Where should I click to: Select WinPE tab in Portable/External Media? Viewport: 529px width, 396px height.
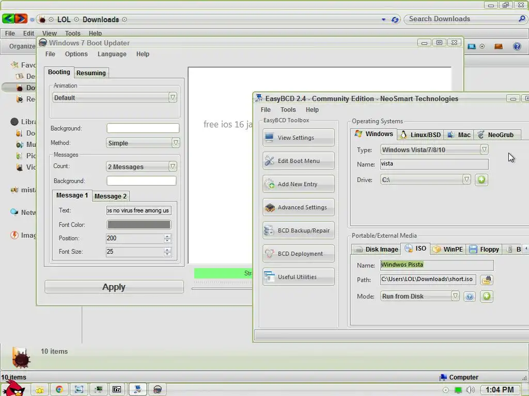coord(448,249)
